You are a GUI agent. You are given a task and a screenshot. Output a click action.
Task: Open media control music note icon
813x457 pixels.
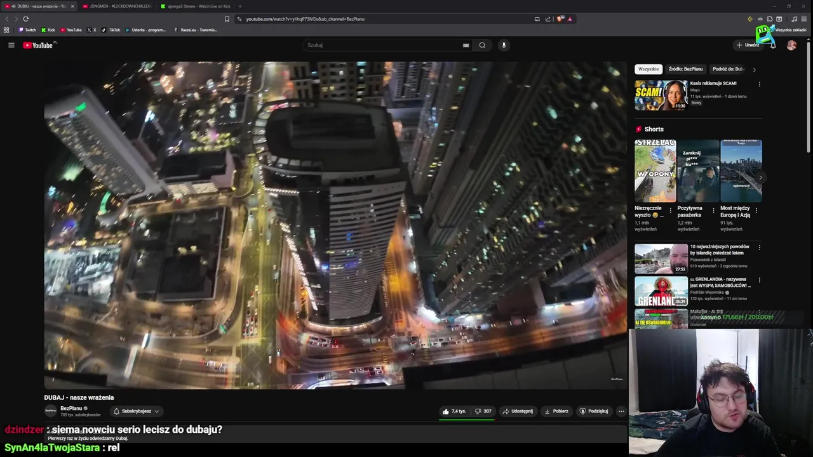click(x=794, y=19)
